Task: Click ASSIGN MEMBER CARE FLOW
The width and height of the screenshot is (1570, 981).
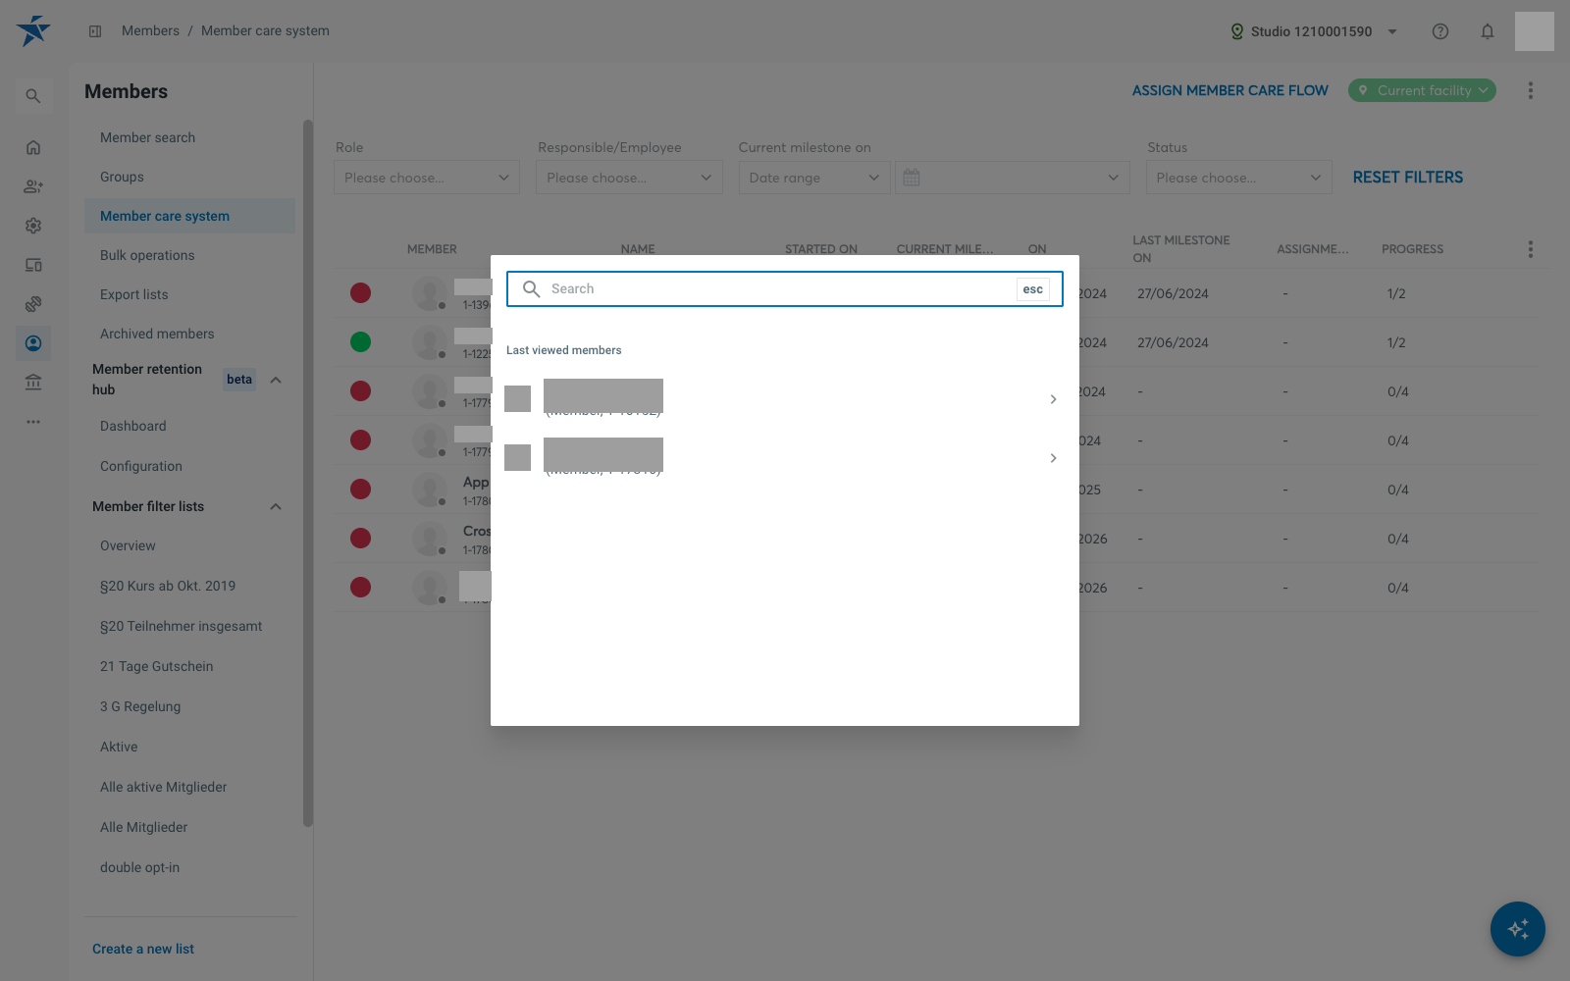Action: (x=1230, y=90)
